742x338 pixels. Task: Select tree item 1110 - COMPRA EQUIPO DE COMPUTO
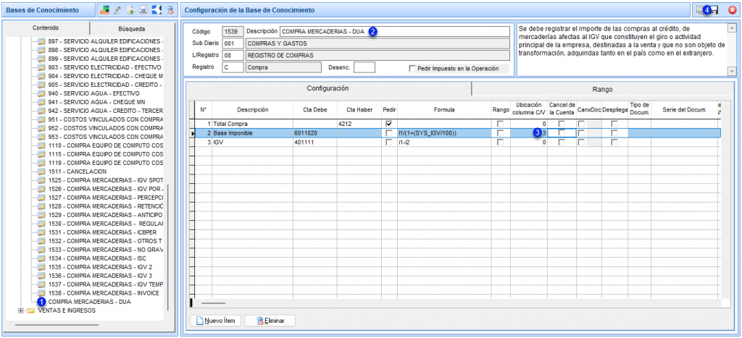pyautogui.click(x=106, y=145)
